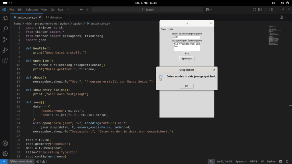Image resolution: width=292 pixels, height=164 pixels.
Task: Change encoding via 'UTF-8'
Action: tap(254, 161)
